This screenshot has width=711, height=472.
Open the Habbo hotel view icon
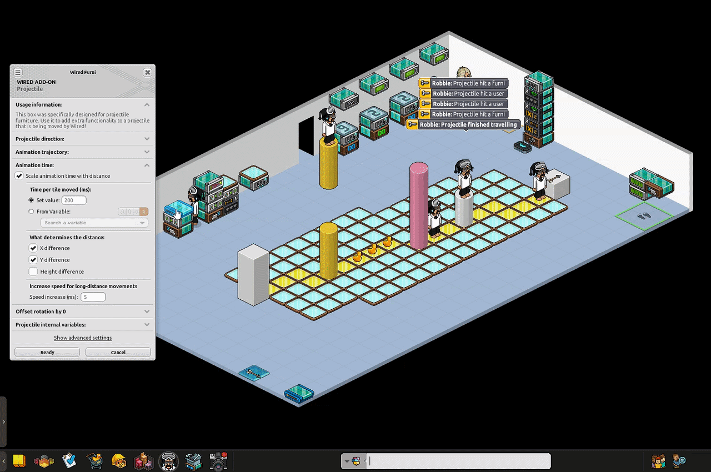coord(20,461)
